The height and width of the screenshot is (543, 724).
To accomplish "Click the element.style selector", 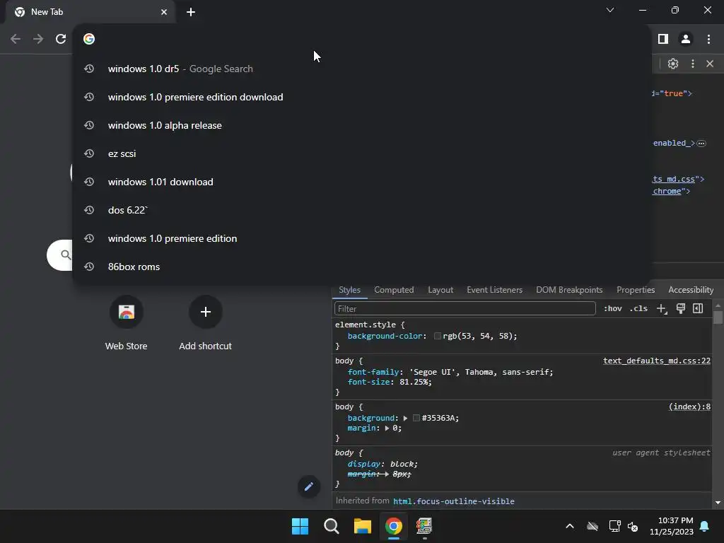I will point(366,325).
